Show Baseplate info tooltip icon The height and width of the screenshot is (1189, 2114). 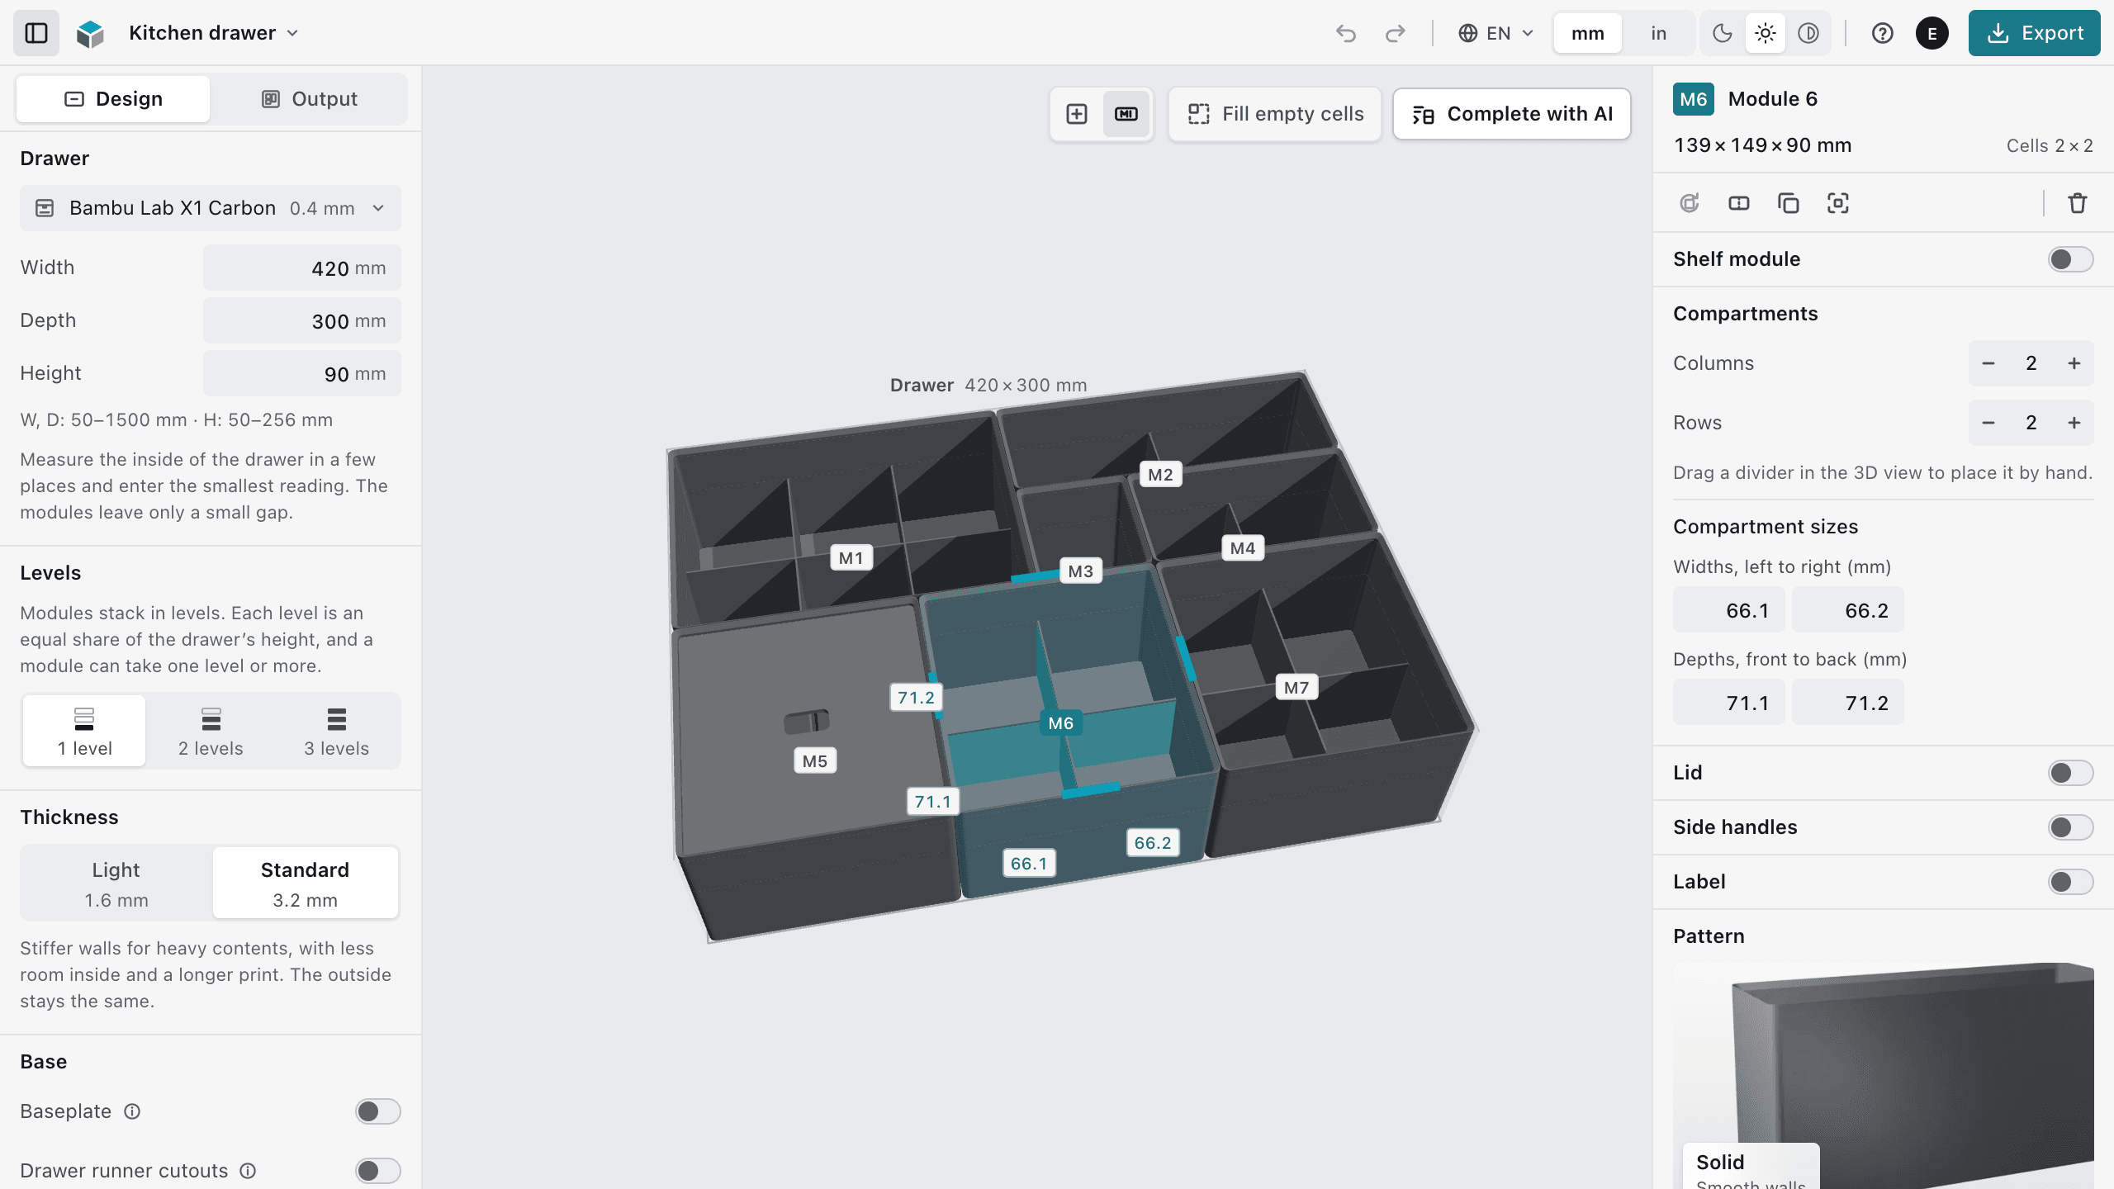tap(132, 1111)
